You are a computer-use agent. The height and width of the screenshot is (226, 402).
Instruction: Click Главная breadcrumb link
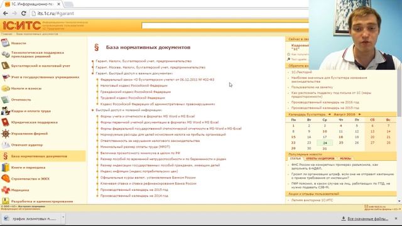point(7,34)
